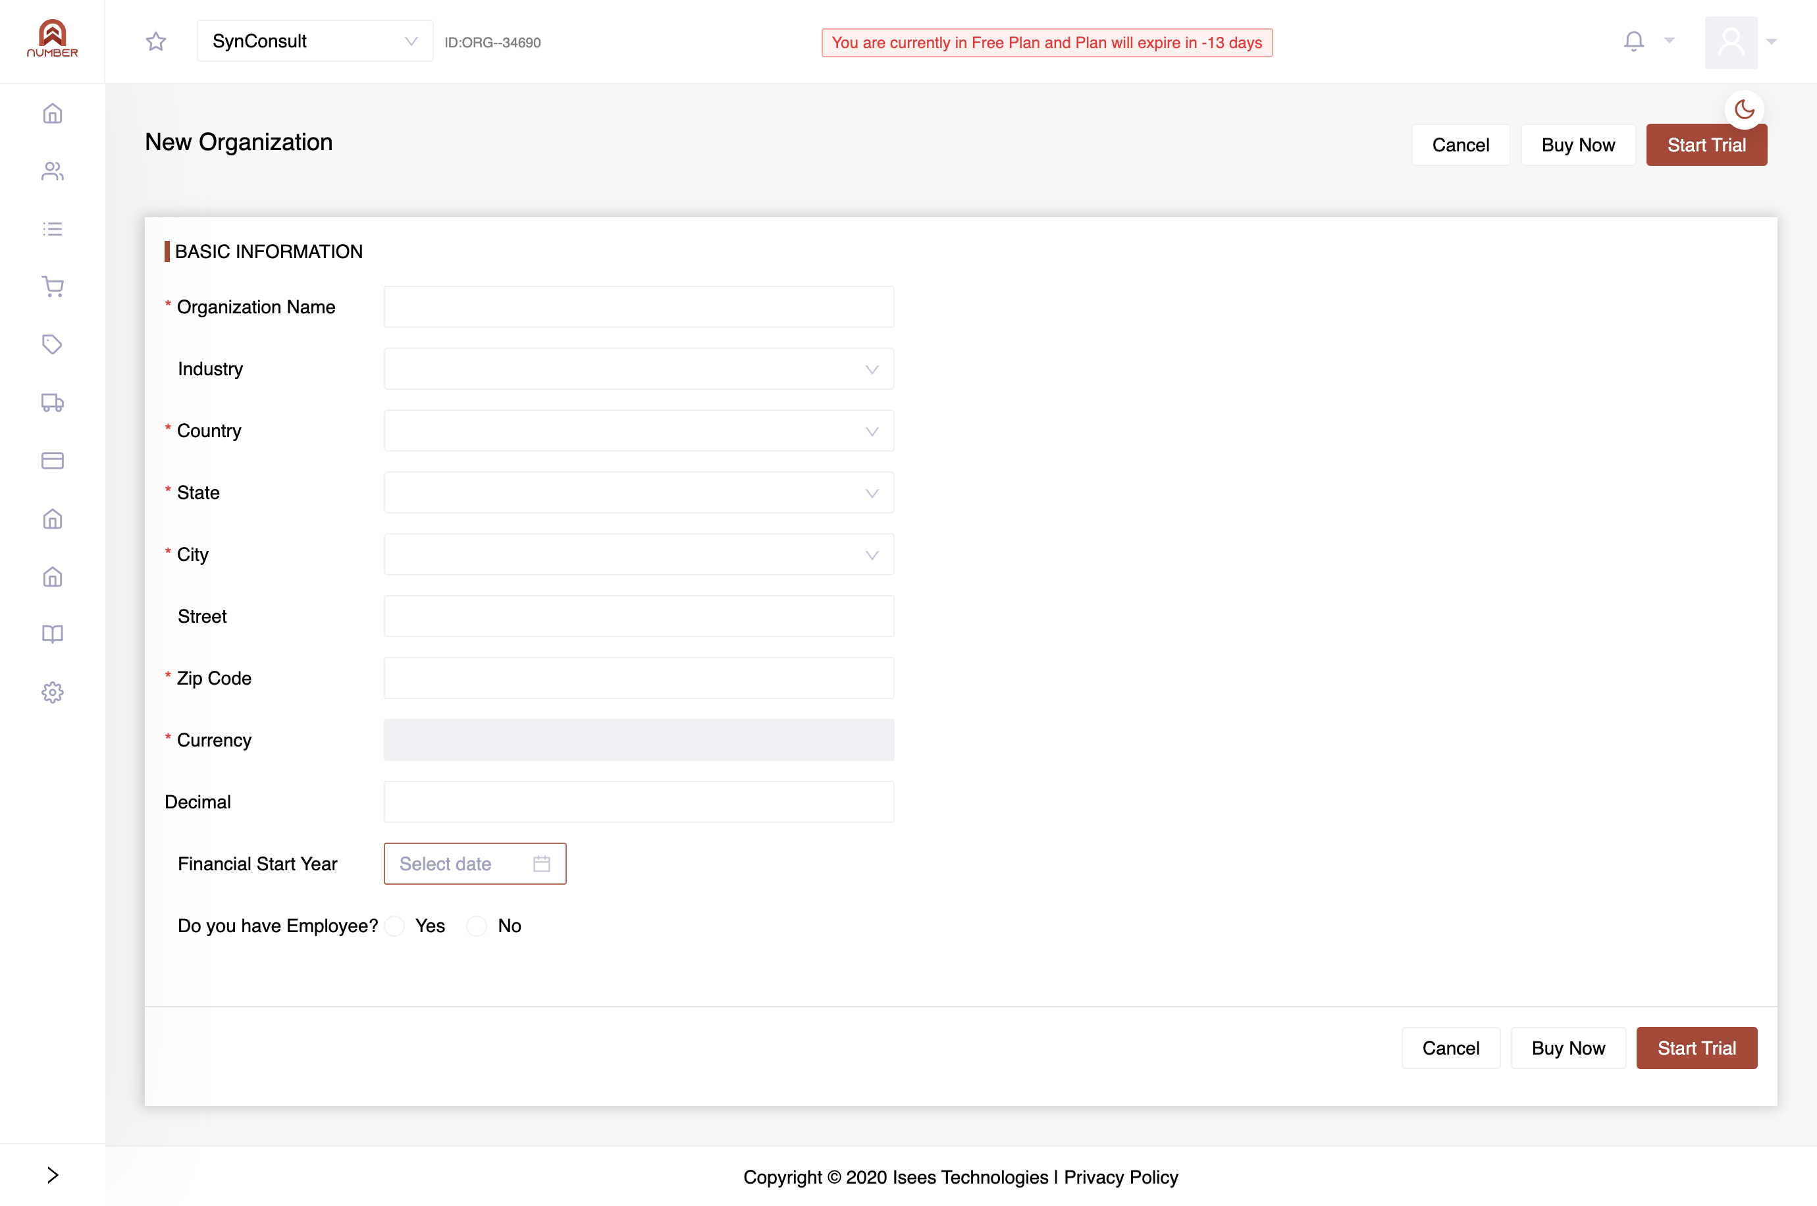Focus the Decimal input field
Viewport: 1817px width, 1206px height.
[639, 802]
